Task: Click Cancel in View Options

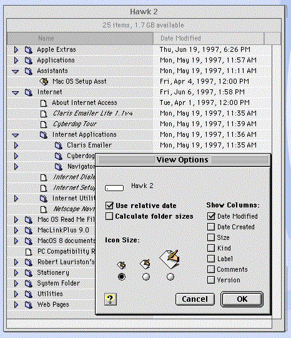Action: pos(195,299)
